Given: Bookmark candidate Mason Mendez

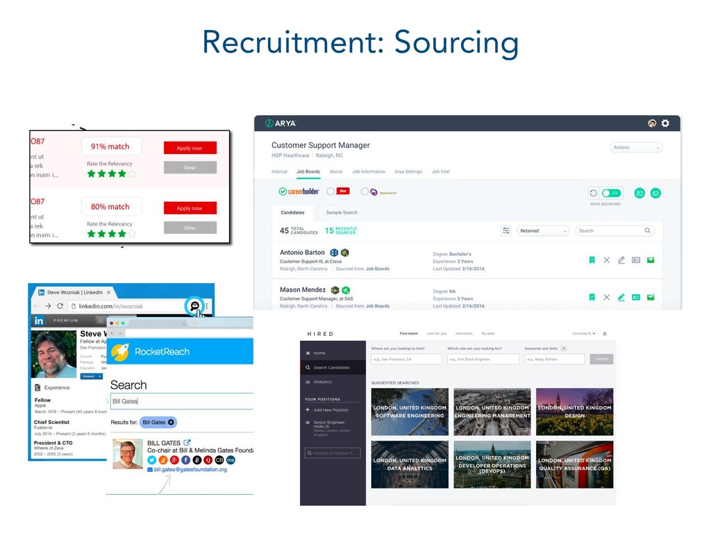Looking at the screenshot, I should click(x=592, y=297).
